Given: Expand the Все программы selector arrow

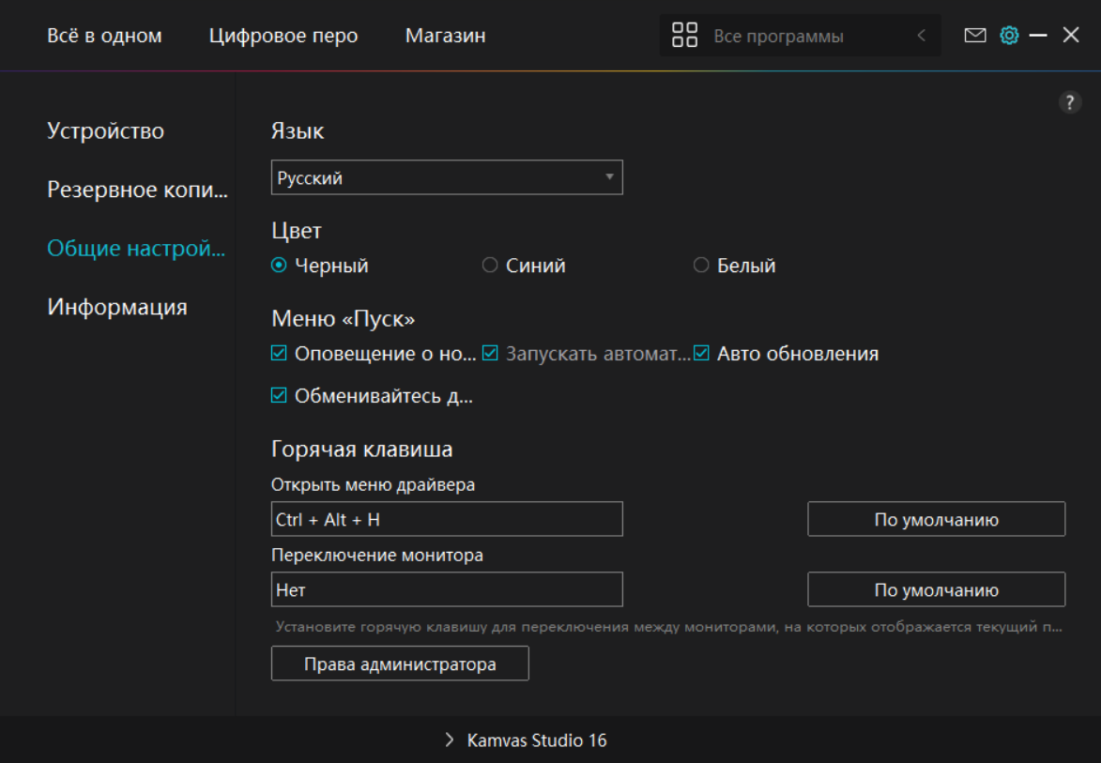Looking at the screenshot, I should pyautogui.click(x=921, y=36).
